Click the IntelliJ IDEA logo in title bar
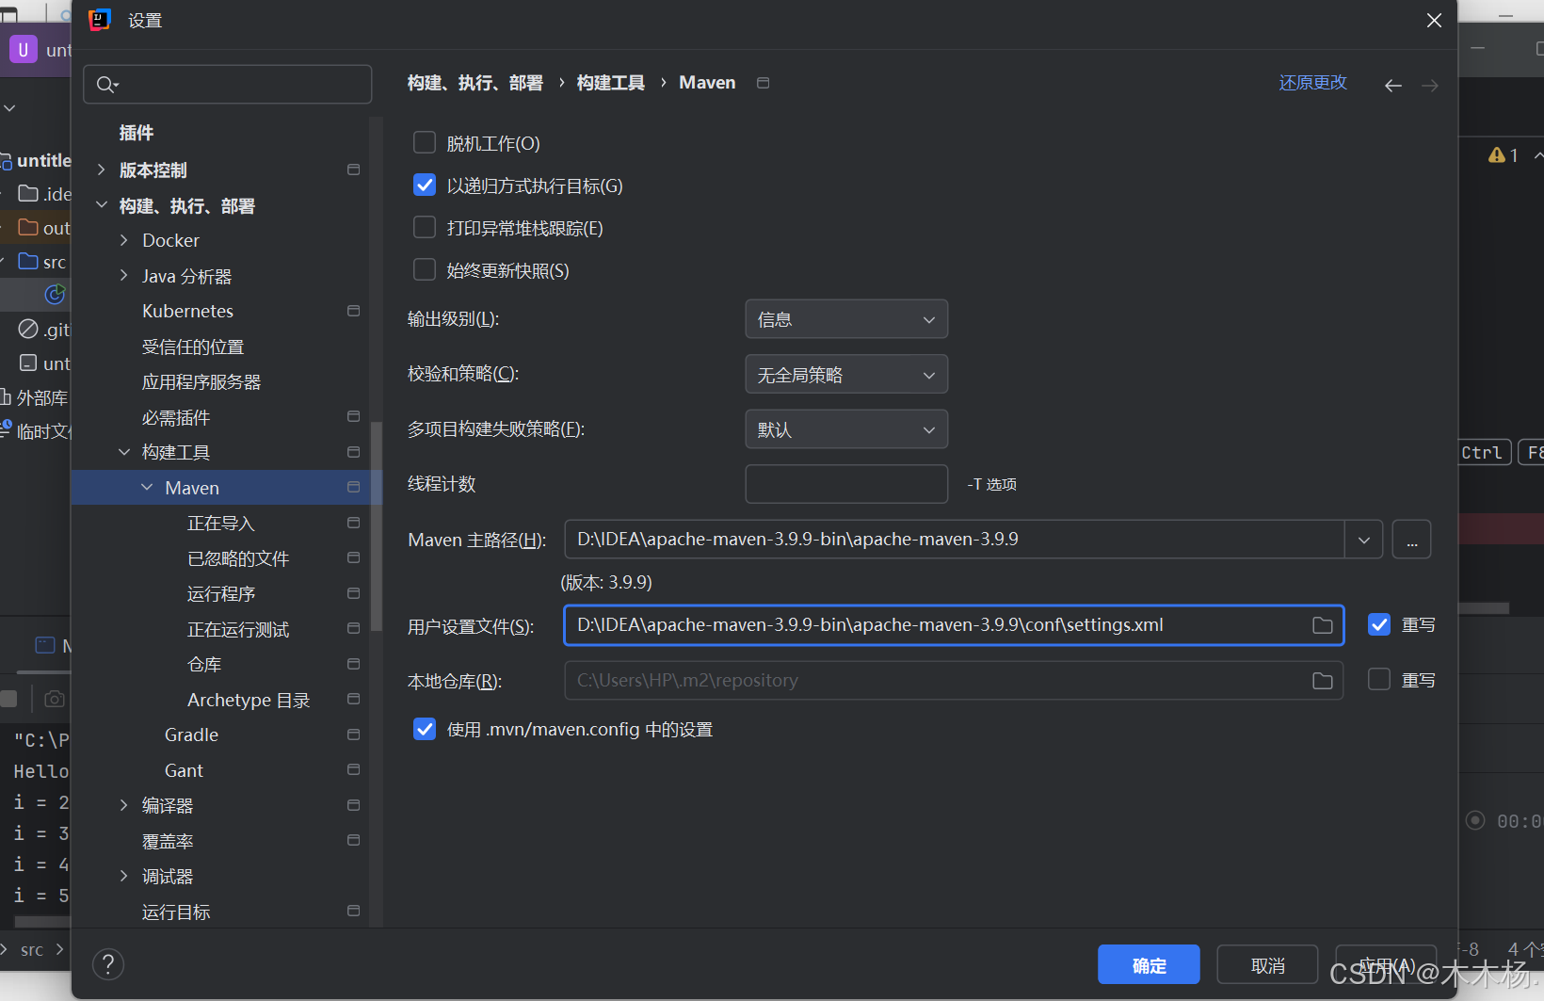Image resolution: width=1544 pixels, height=1001 pixels. coord(100,20)
